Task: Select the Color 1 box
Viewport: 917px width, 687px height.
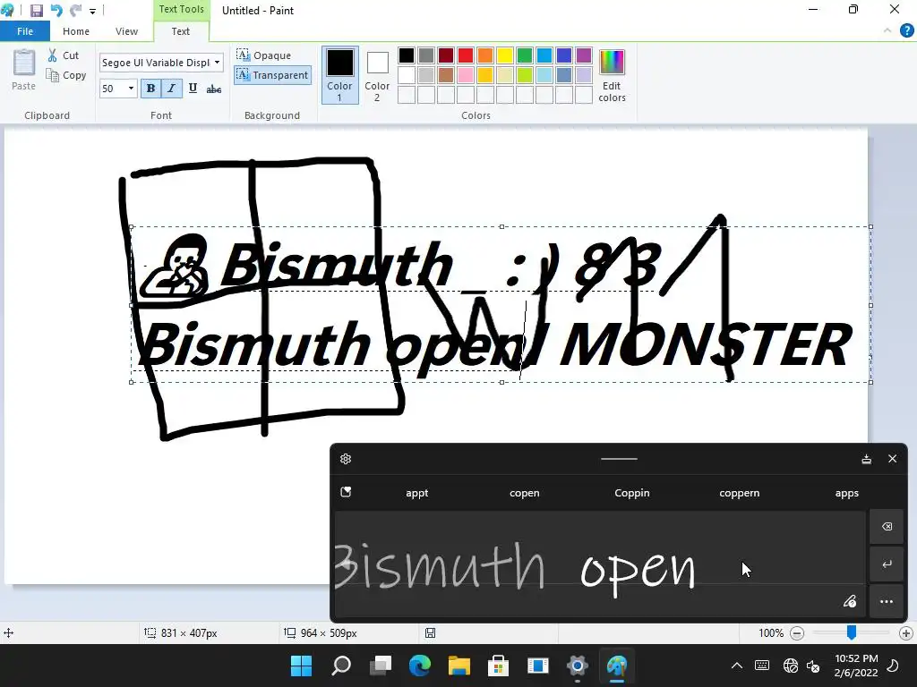Action: click(339, 75)
